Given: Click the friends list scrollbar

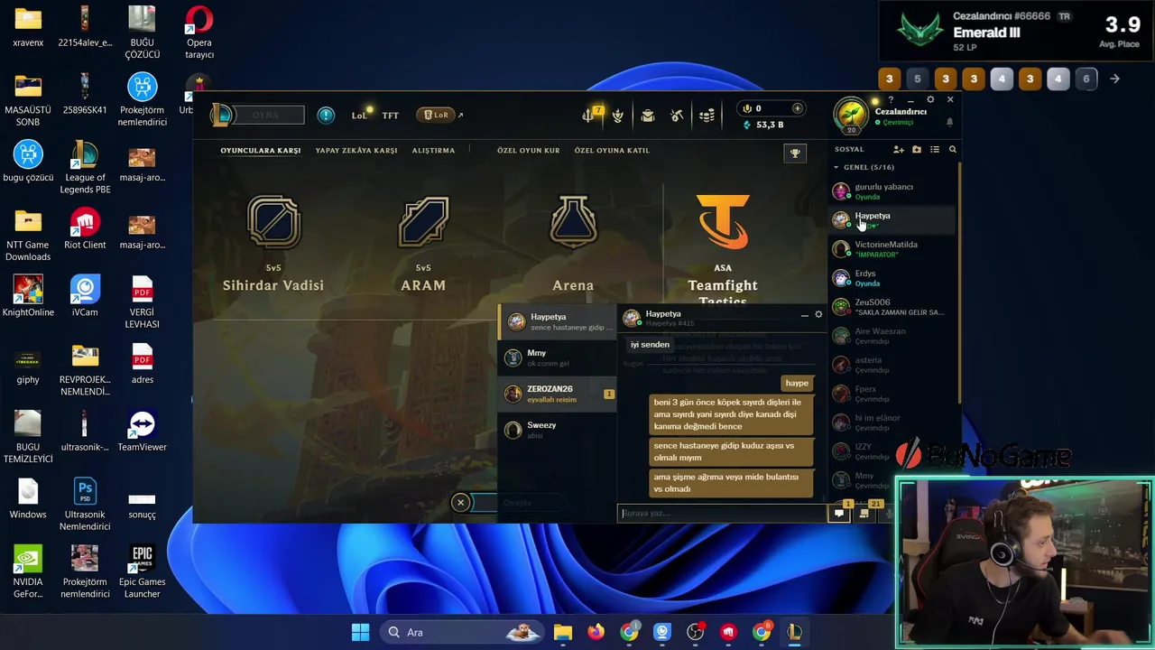Looking at the screenshot, I should 959,284.
